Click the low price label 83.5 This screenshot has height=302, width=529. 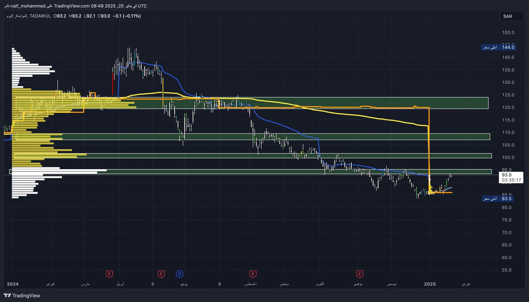tap(507, 199)
